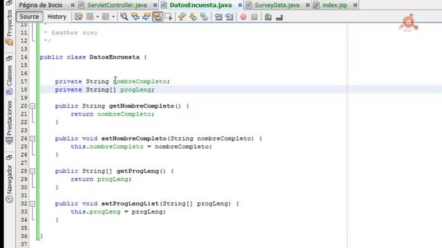This screenshot has height=248, width=442.
Task: Click line number 14 in gutter
Action: [24, 57]
